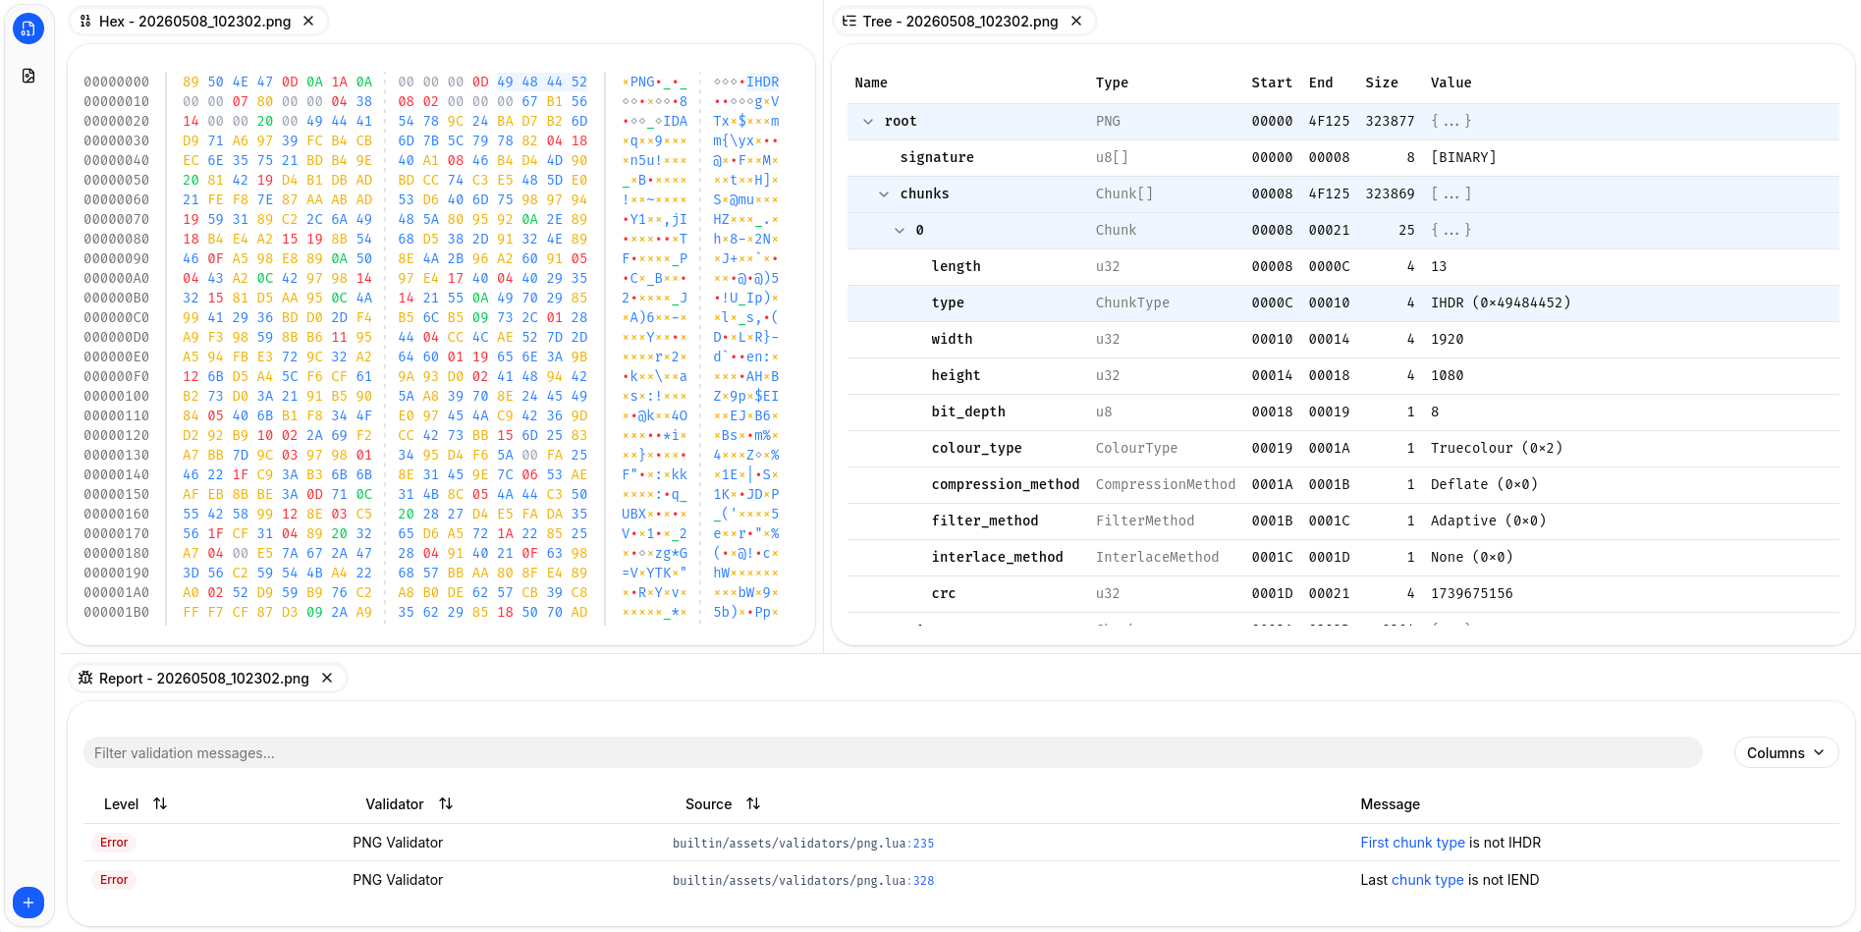Select the crc field row
1861x932 pixels.
[x=1342, y=593]
